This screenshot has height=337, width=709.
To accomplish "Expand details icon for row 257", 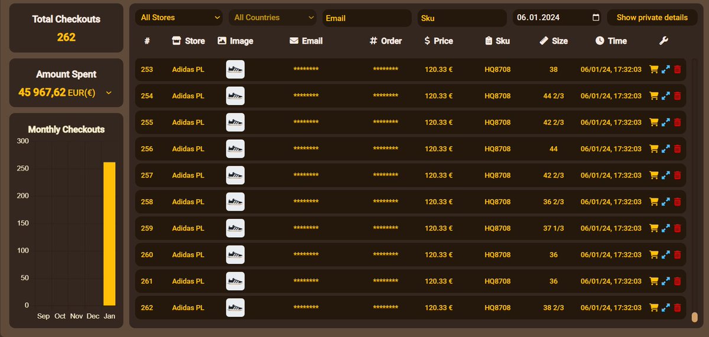I will click(x=666, y=175).
